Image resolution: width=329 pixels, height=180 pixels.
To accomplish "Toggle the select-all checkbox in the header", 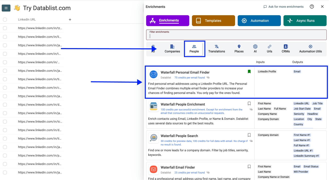I will click(x=5, y=19).
